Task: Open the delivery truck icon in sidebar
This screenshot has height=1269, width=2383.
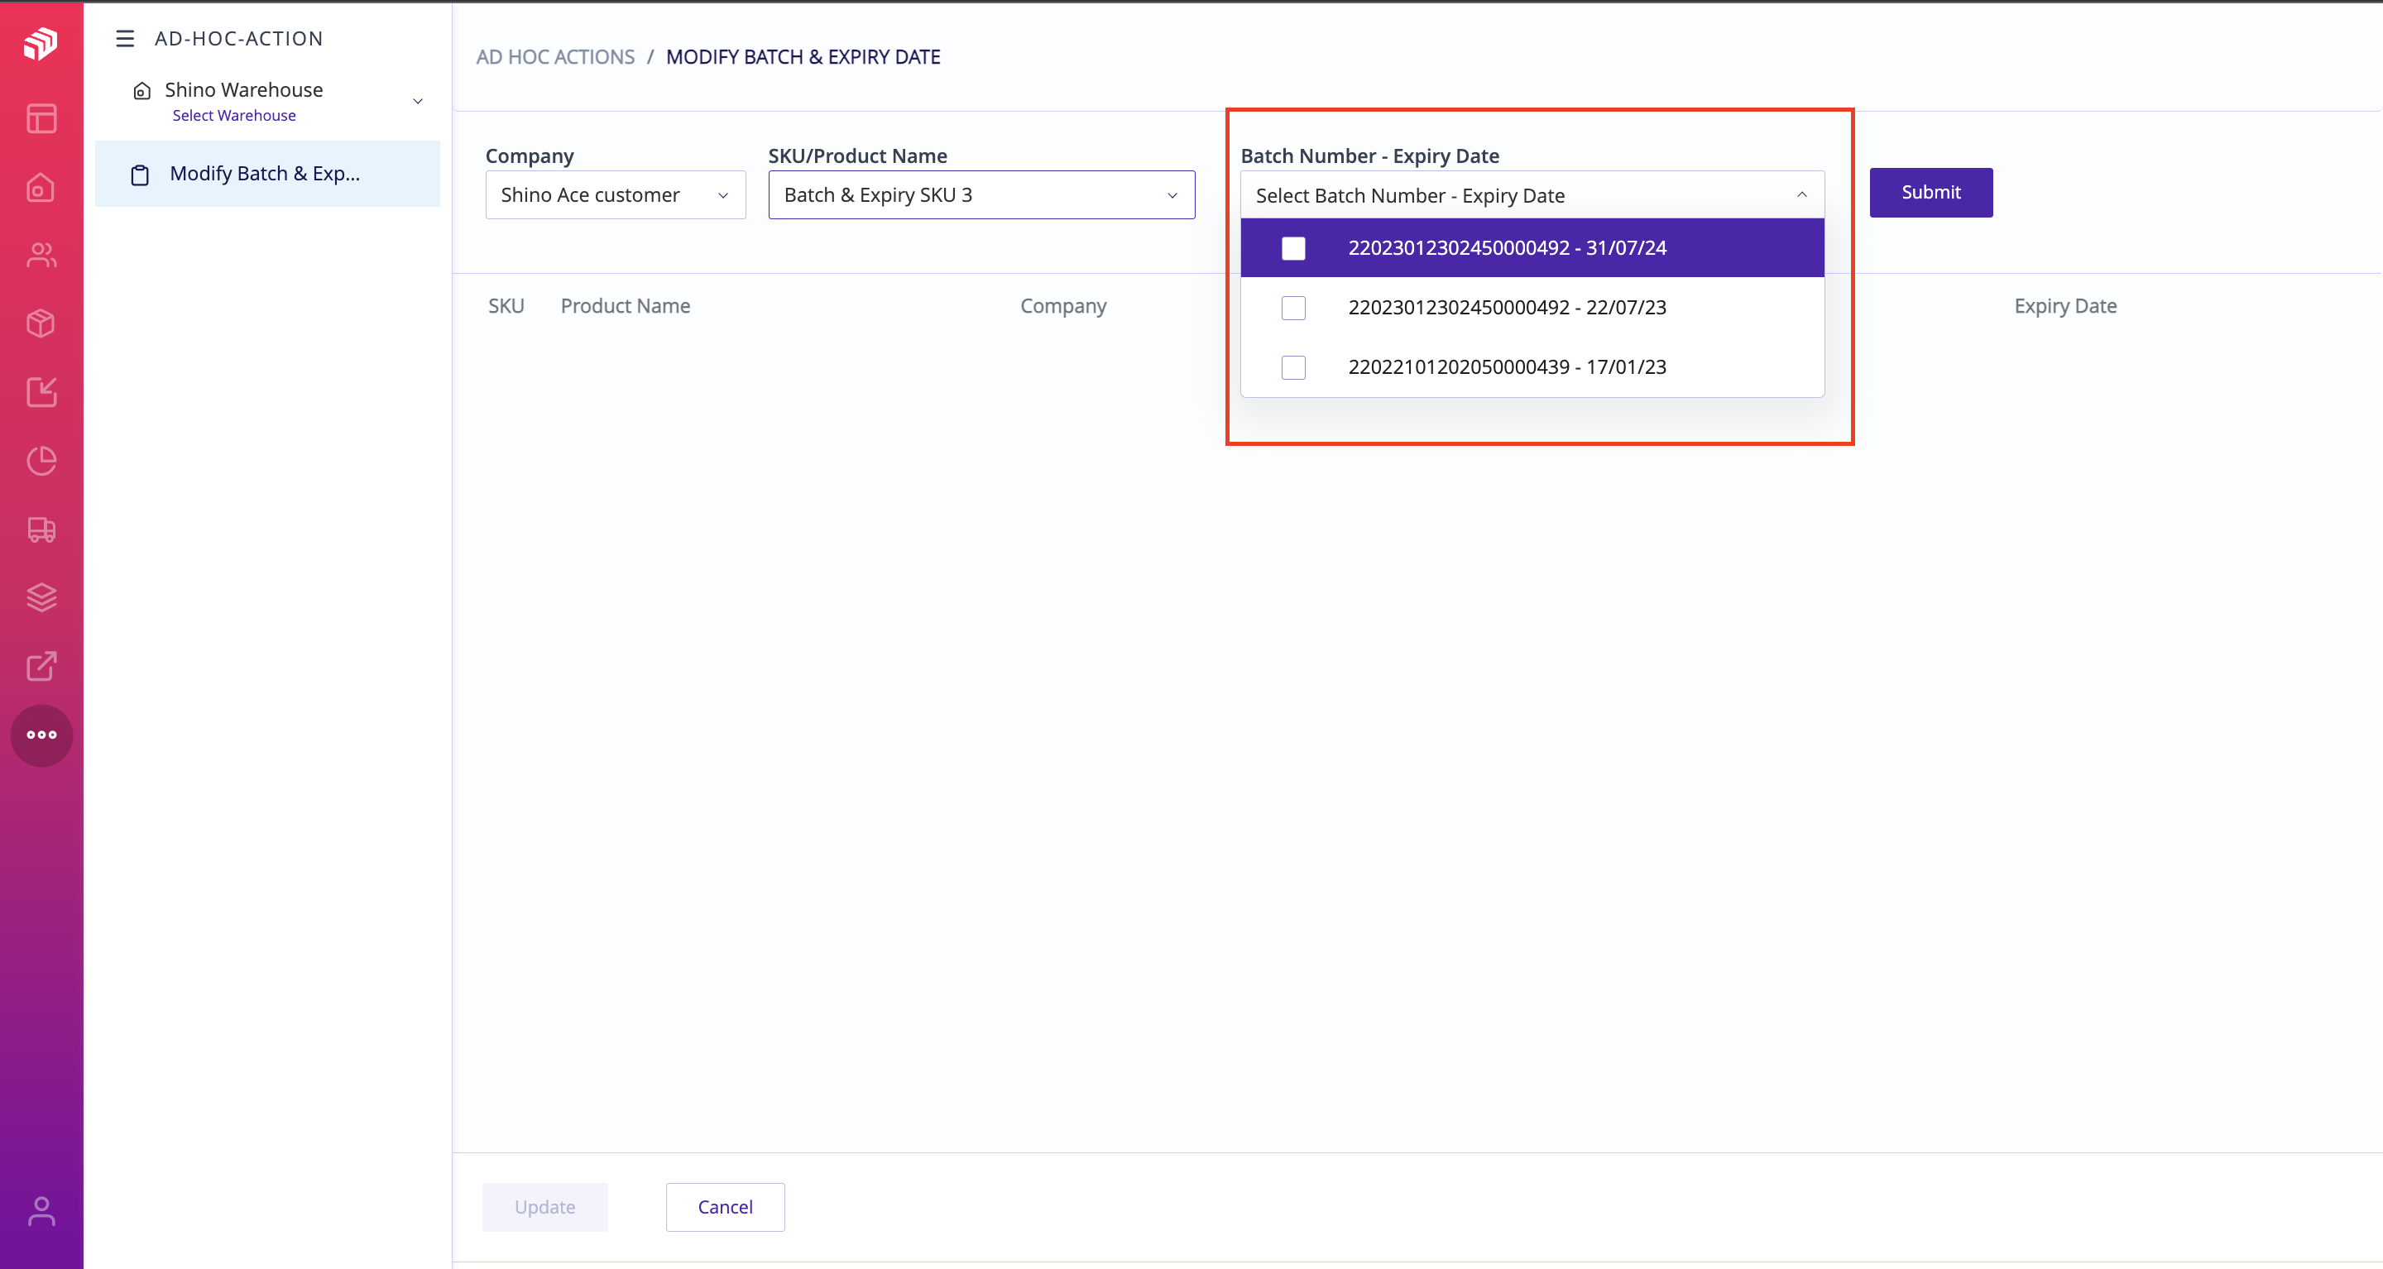Action: coord(41,529)
